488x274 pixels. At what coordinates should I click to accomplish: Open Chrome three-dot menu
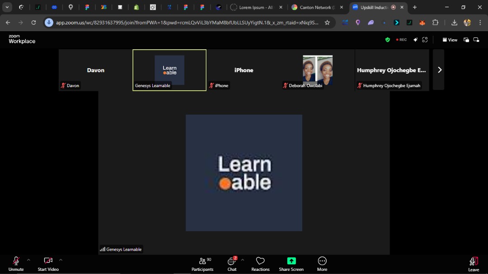point(480,23)
